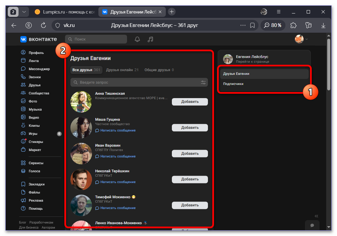Write a message to Иван Варовин

coord(115,156)
